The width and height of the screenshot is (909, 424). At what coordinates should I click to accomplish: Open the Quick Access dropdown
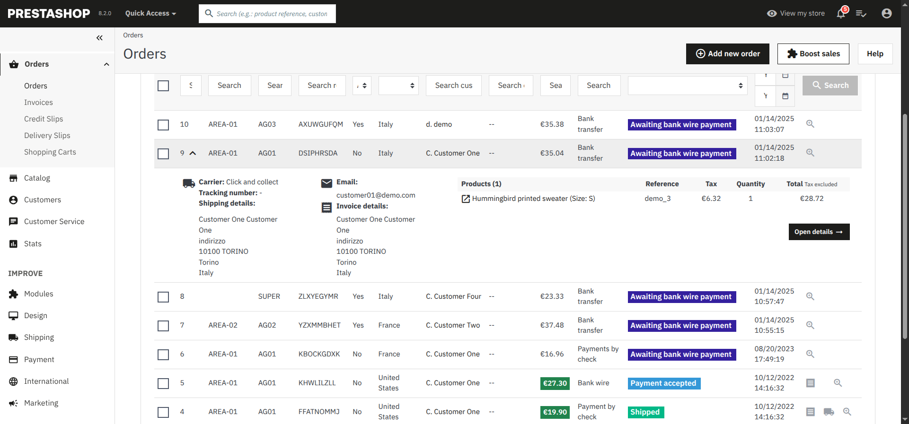pyautogui.click(x=150, y=13)
